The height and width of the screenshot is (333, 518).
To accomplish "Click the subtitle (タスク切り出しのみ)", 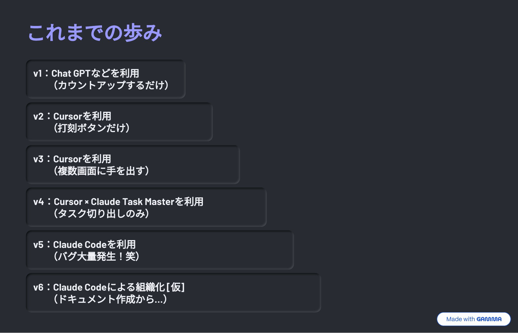I will 101,213.
